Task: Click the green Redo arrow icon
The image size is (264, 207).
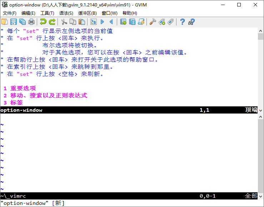Action: (52, 22)
